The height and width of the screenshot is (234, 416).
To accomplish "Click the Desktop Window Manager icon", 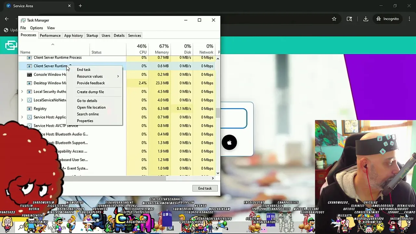I will [x=29, y=83].
